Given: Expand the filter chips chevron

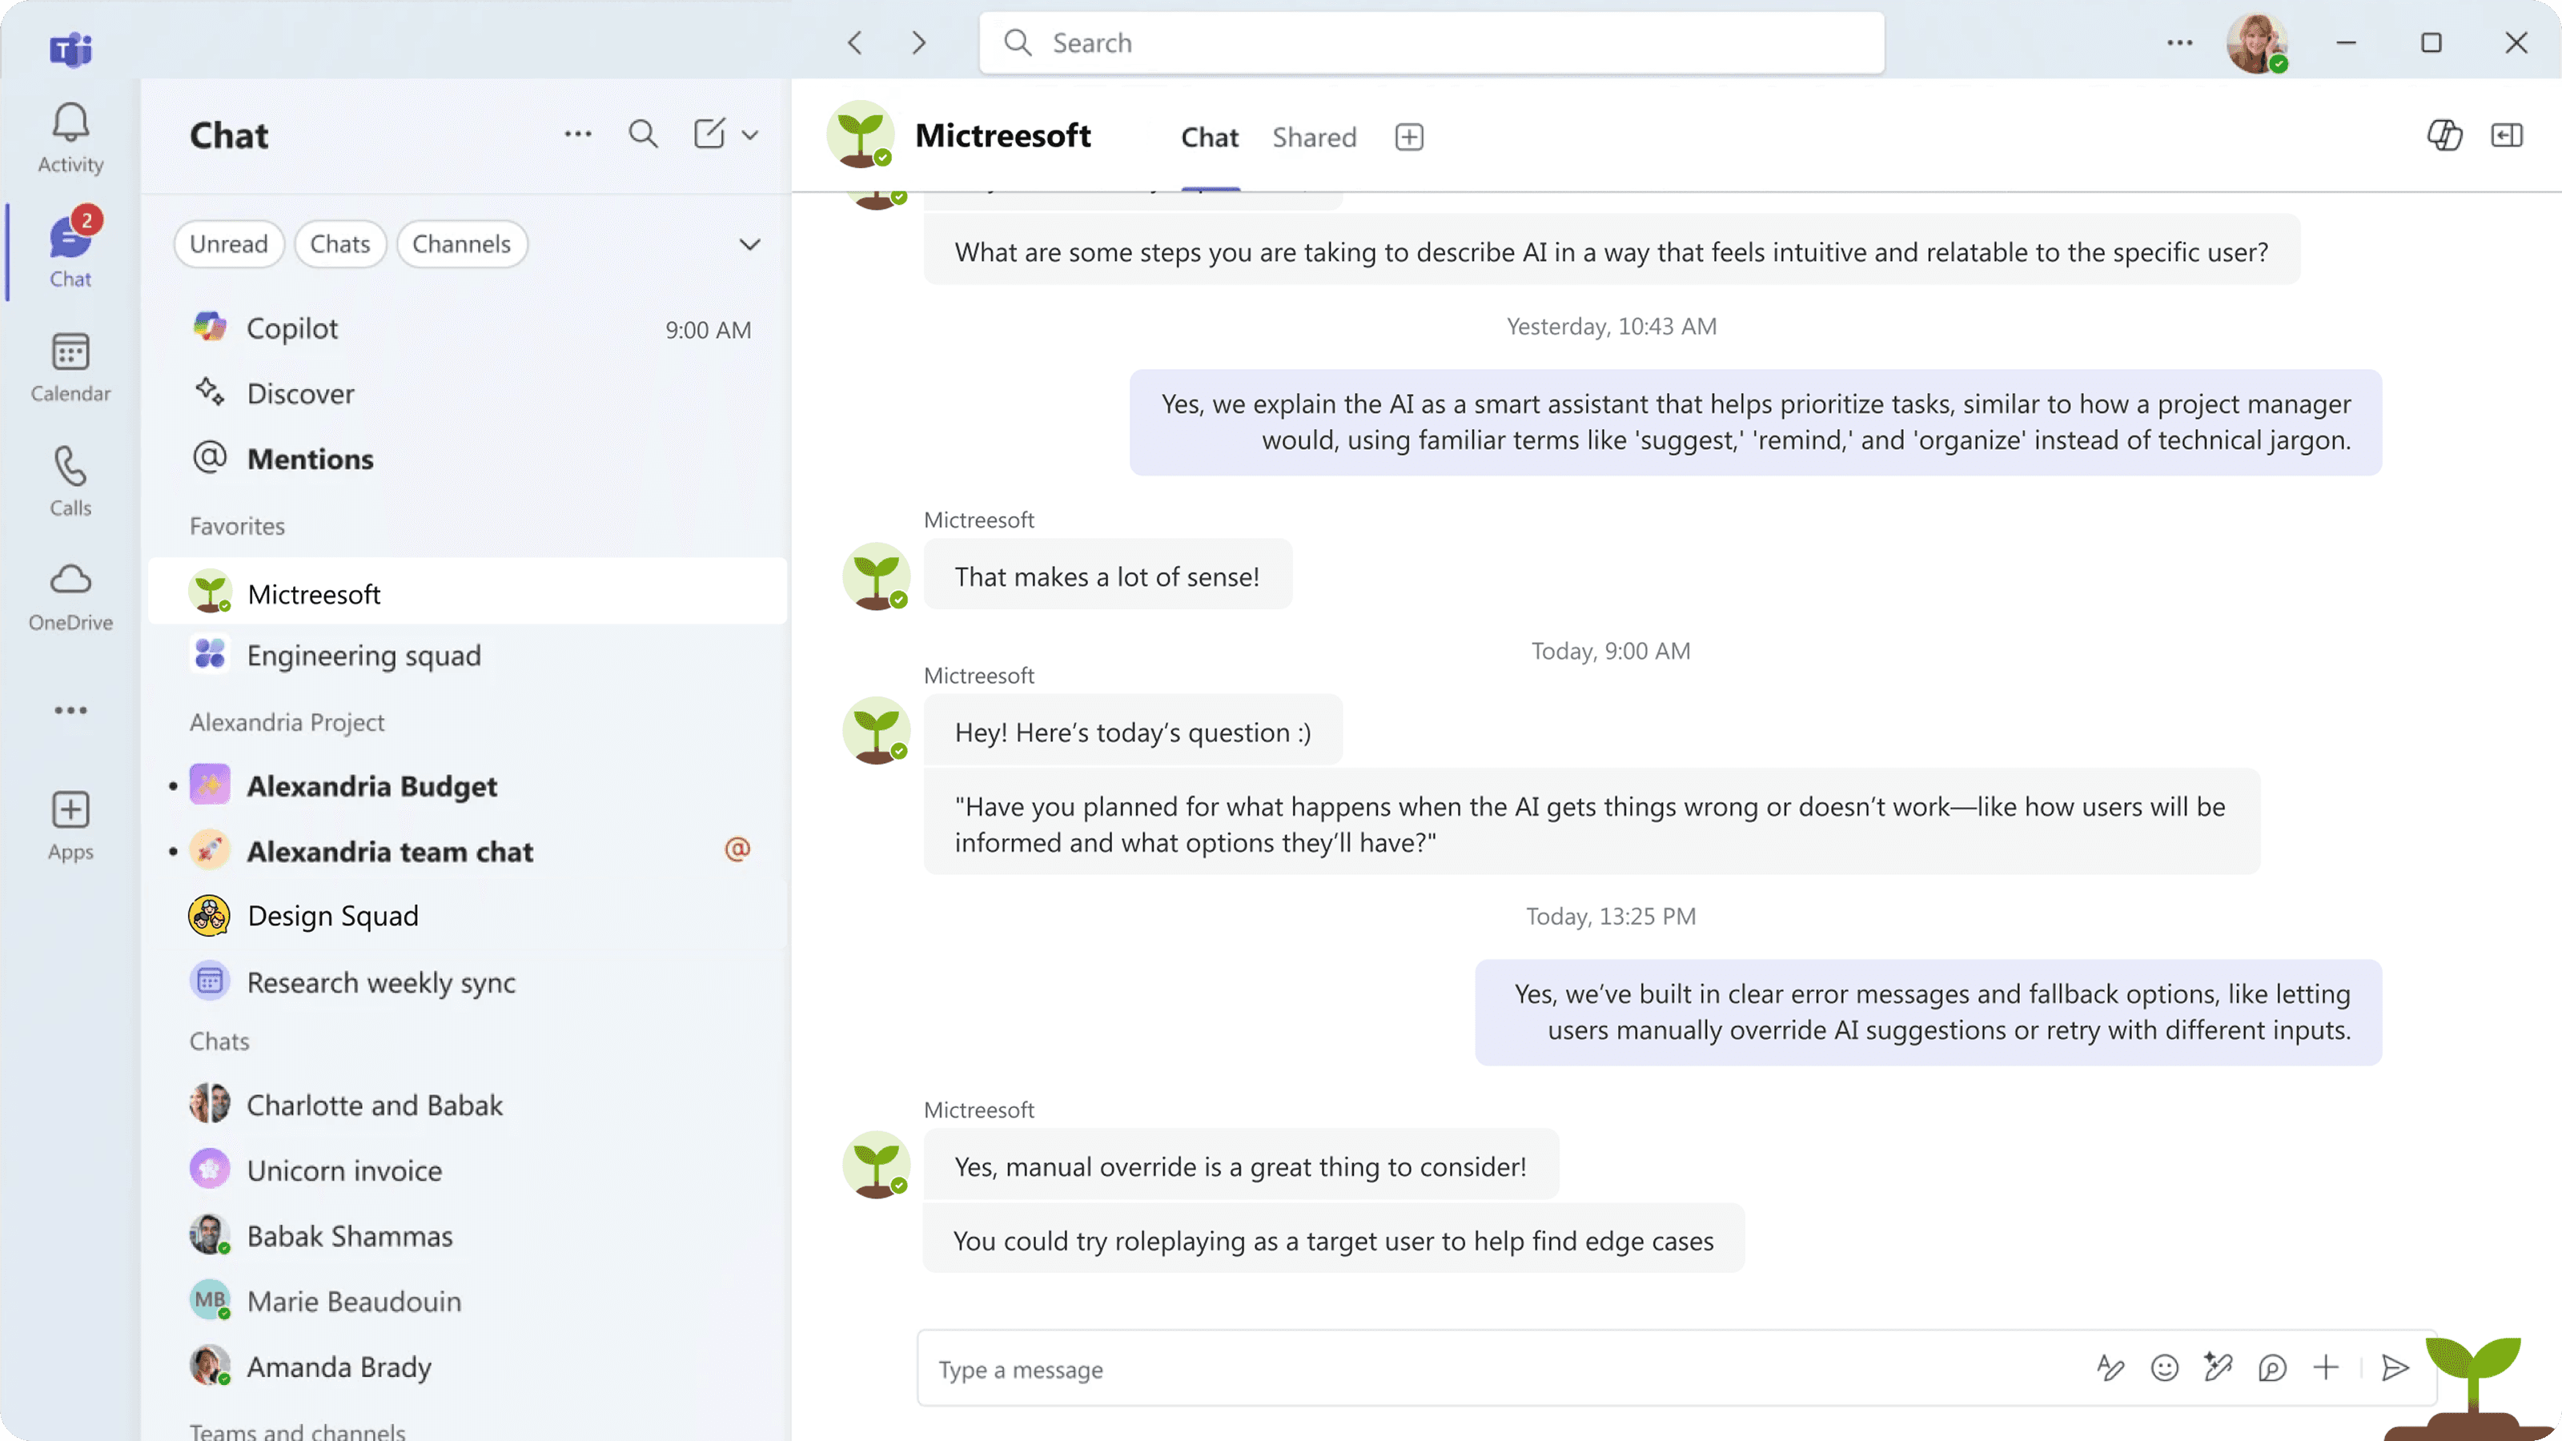Looking at the screenshot, I should coord(750,245).
